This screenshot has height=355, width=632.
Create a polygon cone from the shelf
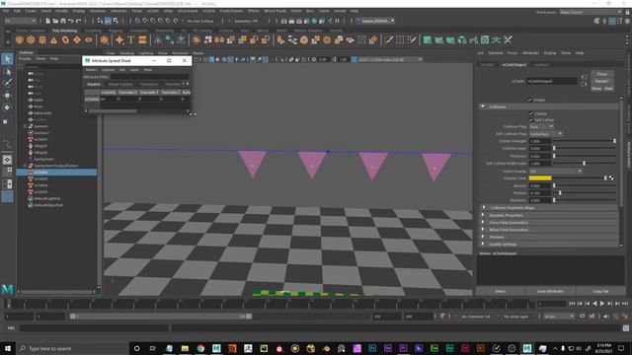point(53,39)
